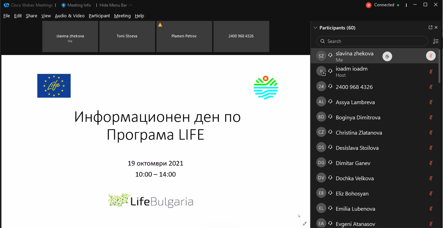Open the Edit menu
443x228 pixels.
click(x=18, y=16)
